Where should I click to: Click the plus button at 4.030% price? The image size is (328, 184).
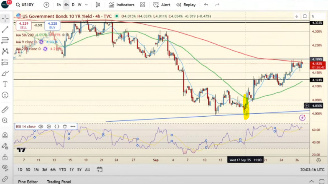point(307,106)
